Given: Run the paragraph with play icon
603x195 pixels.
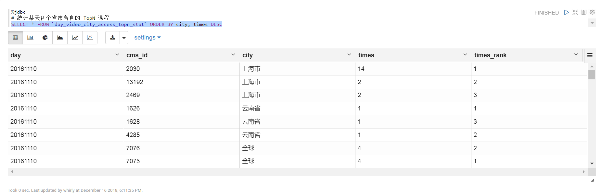Looking at the screenshot, I should (566, 12).
